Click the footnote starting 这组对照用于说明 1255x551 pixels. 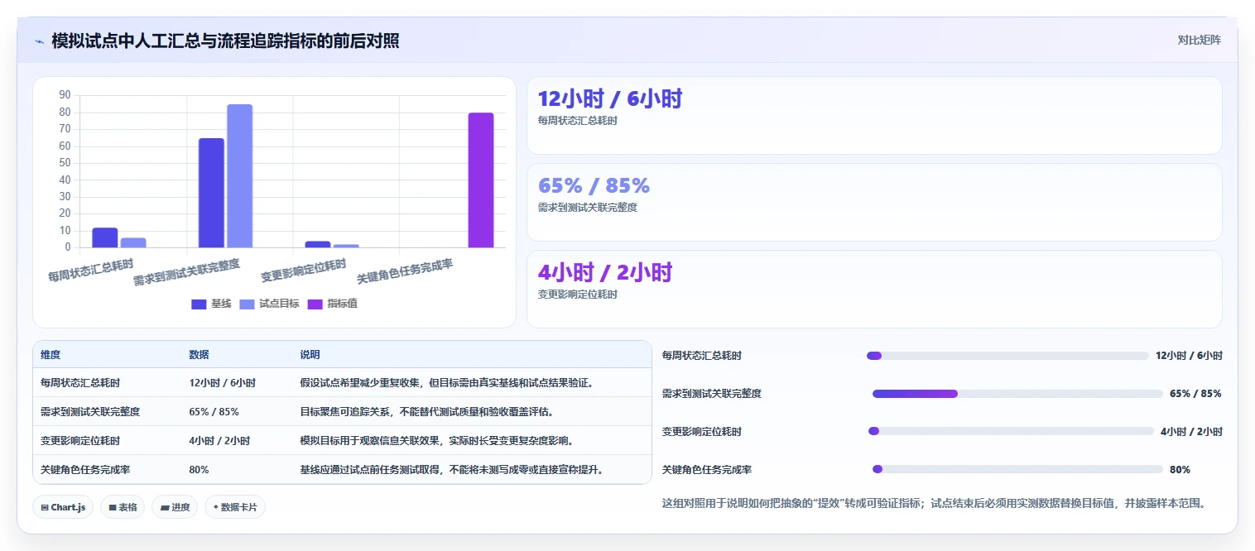[x=935, y=502]
